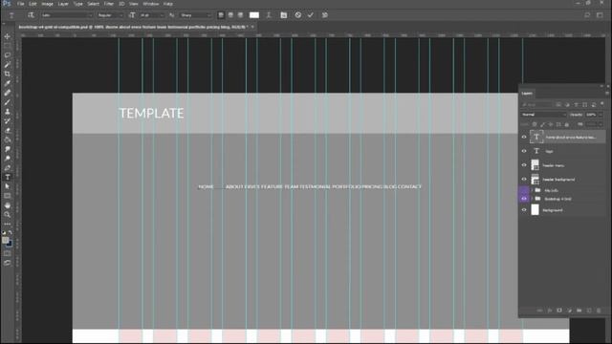The image size is (612, 344).
Task: Open the Edit Toolbar ellipsis menu
Action: tap(8, 224)
